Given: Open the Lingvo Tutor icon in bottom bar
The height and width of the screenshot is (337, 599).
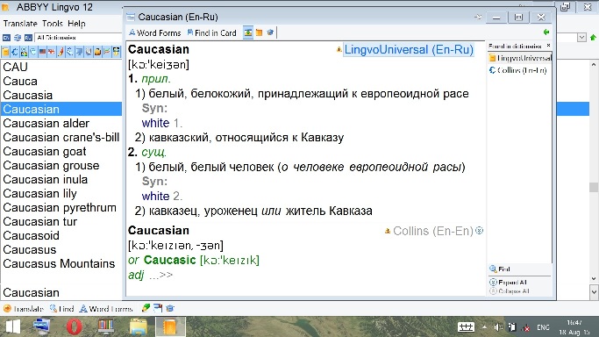Looking at the screenshot, I should point(170,308).
